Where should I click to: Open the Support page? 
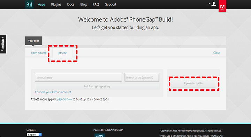(111, 5)
